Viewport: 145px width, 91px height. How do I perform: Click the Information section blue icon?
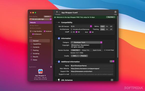click(59, 38)
